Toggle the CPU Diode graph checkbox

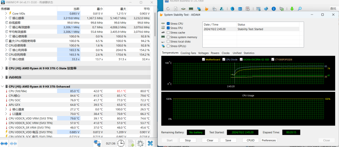click(224, 59)
